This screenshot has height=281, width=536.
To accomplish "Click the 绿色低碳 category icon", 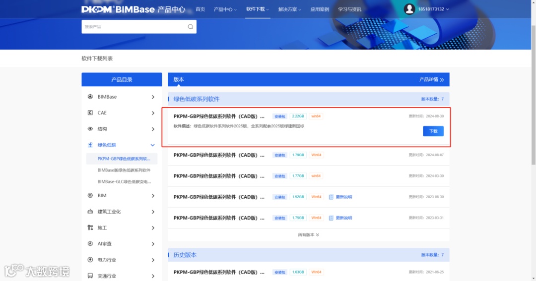I will [90, 145].
